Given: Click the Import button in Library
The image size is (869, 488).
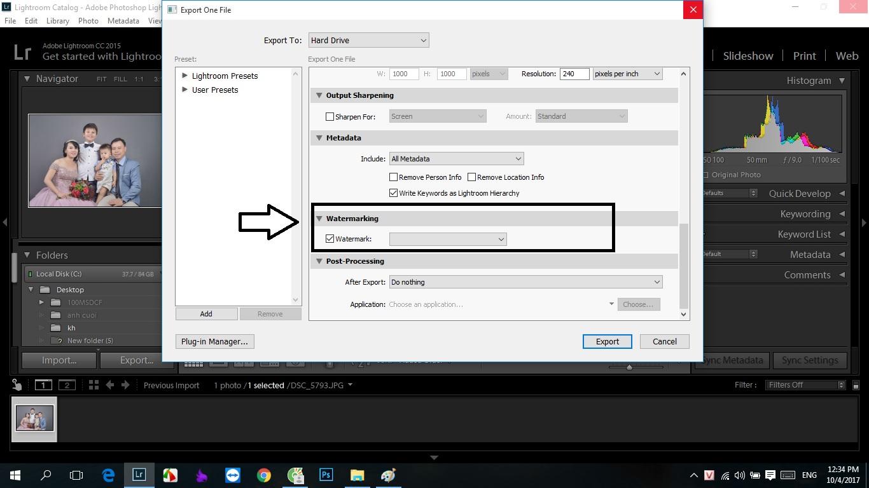Looking at the screenshot, I should pos(59,360).
